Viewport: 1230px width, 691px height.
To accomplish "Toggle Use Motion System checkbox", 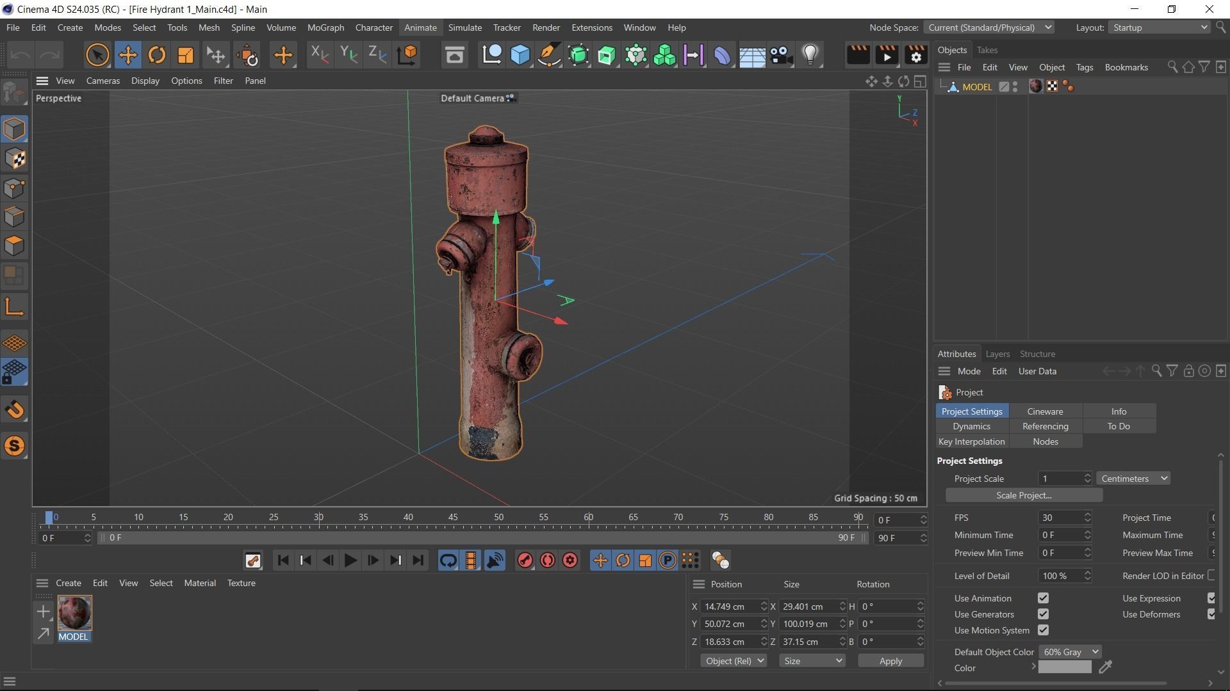I will 1043,630.
